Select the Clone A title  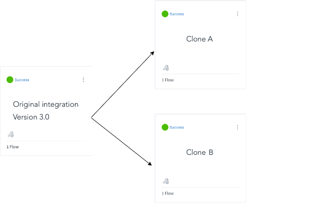[x=199, y=39]
